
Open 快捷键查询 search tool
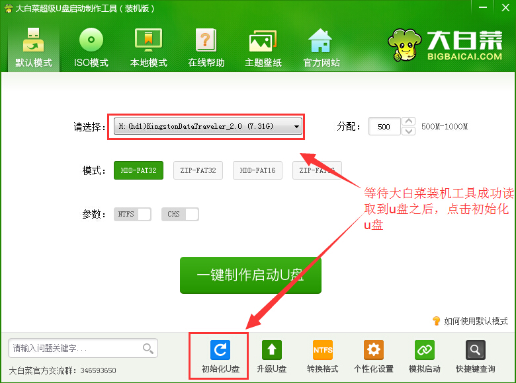click(x=475, y=351)
